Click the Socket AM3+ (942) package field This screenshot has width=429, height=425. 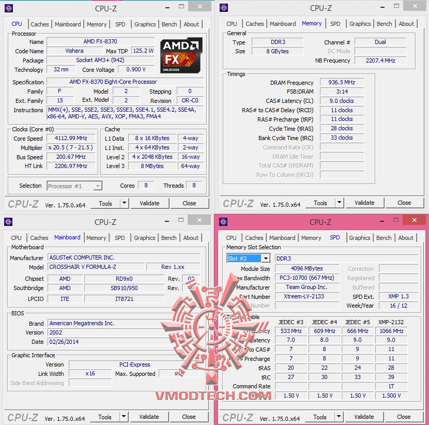click(100, 60)
